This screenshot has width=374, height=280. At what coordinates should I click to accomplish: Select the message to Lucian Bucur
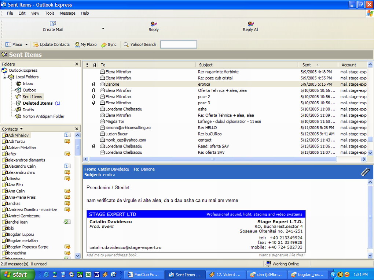[225, 134]
